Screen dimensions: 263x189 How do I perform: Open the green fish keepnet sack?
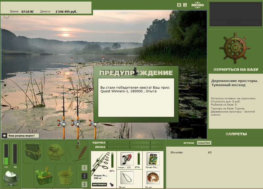(56, 152)
